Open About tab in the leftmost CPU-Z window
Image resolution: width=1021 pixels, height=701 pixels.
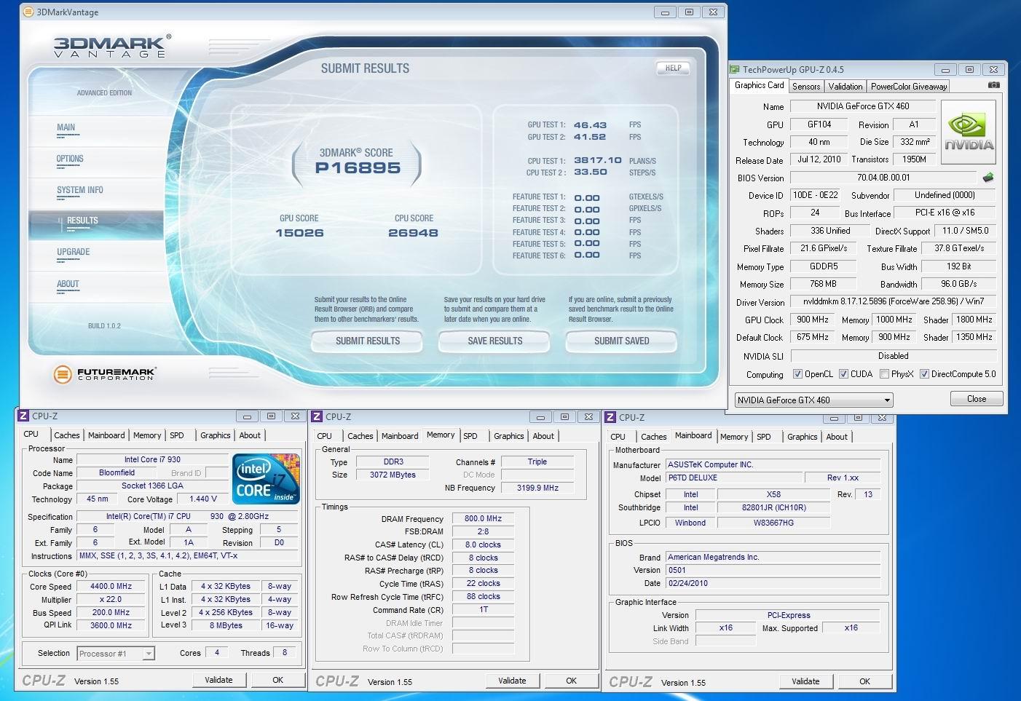pos(250,435)
